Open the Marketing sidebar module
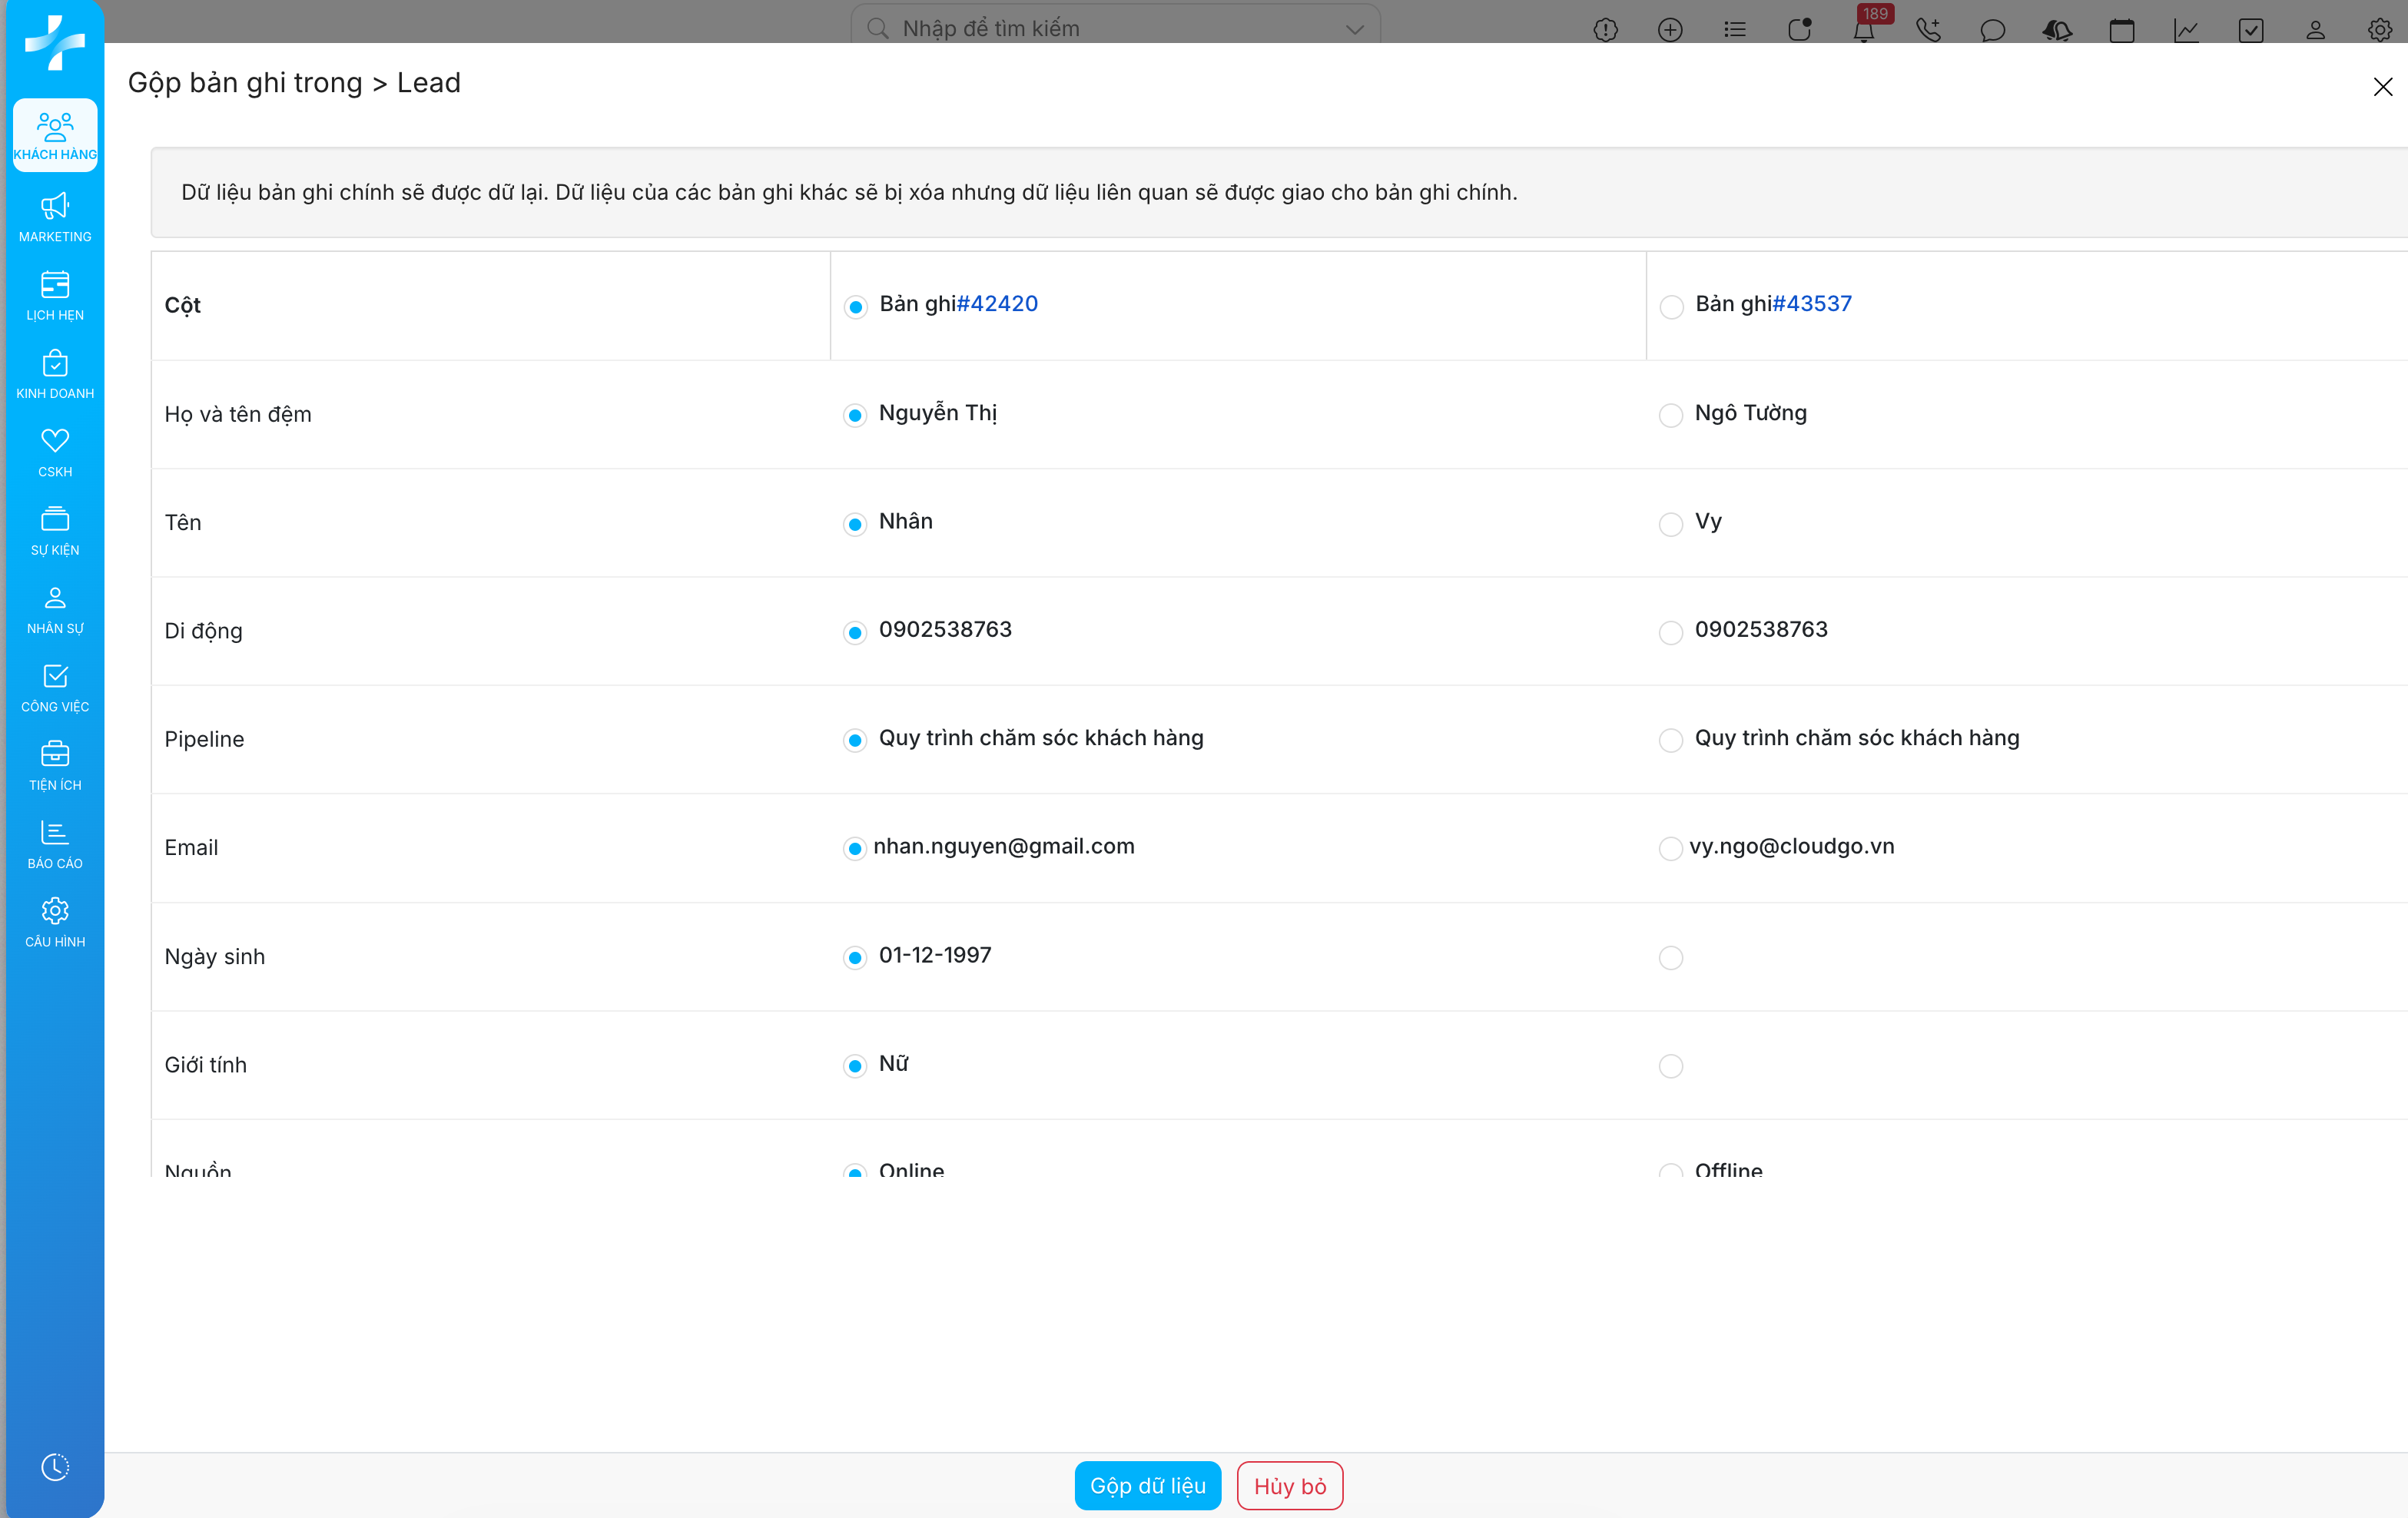This screenshot has width=2408, height=1518. point(55,217)
